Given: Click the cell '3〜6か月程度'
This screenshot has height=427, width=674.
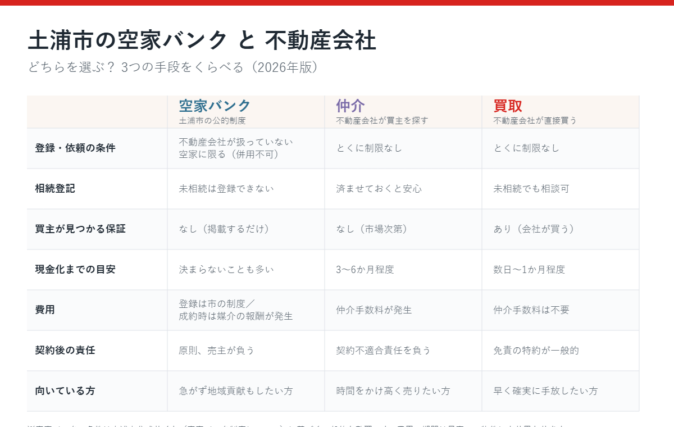Looking at the screenshot, I should [x=365, y=270].
